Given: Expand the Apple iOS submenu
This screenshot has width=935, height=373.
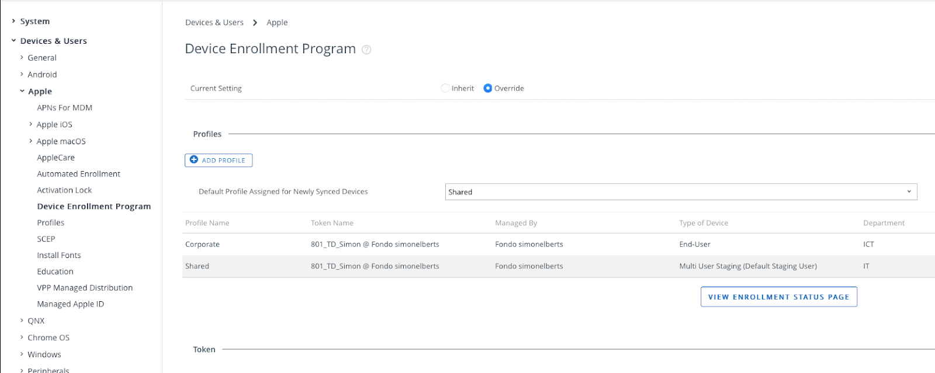Looking at the screenshot, I should tap(31, 124).
